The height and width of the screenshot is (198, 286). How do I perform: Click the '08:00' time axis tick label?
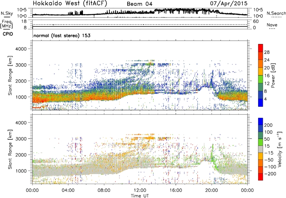coord(104,190)
